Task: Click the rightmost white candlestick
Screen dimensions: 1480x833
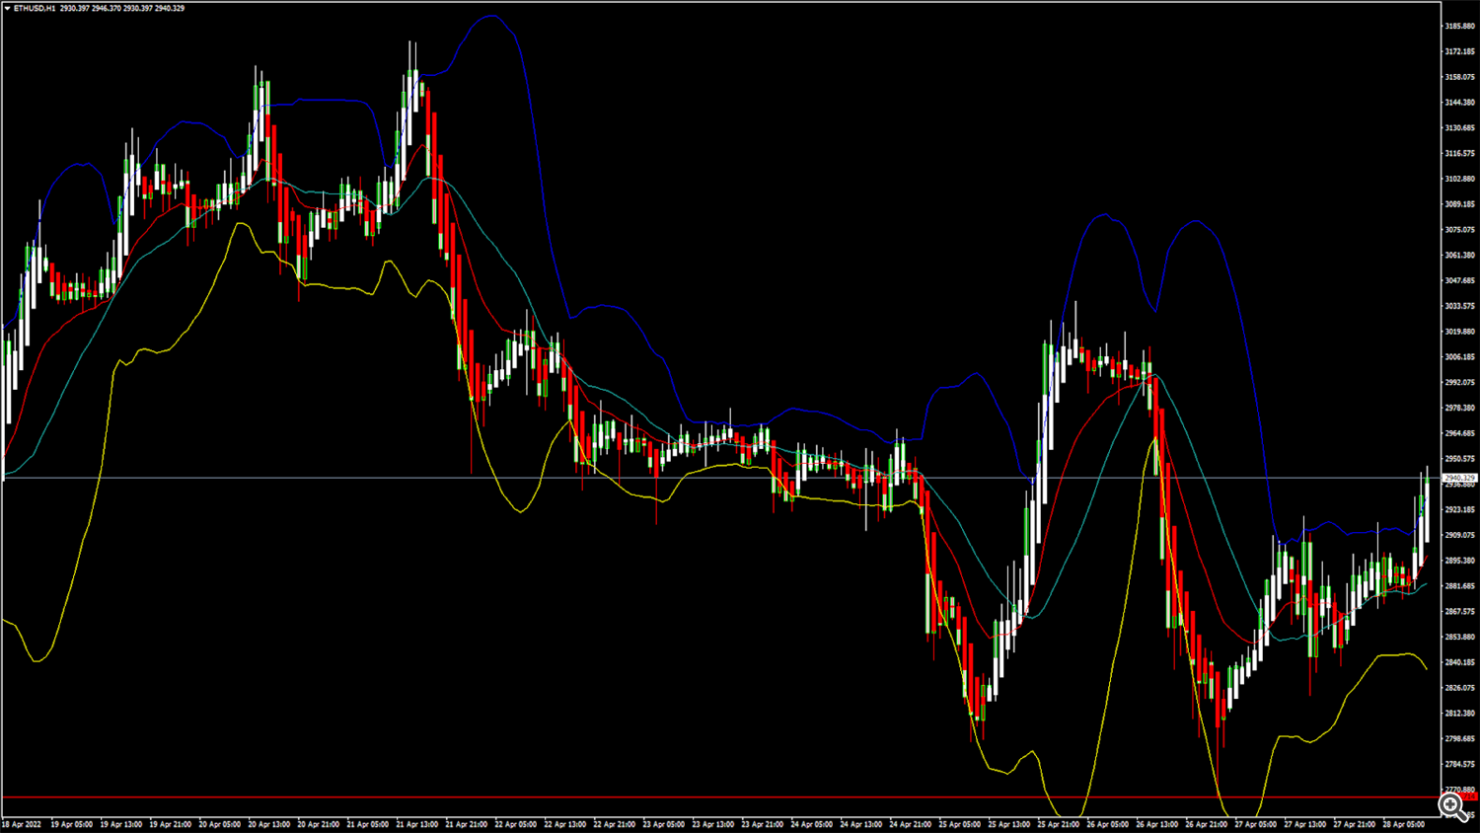Action: click(1427, 508)
